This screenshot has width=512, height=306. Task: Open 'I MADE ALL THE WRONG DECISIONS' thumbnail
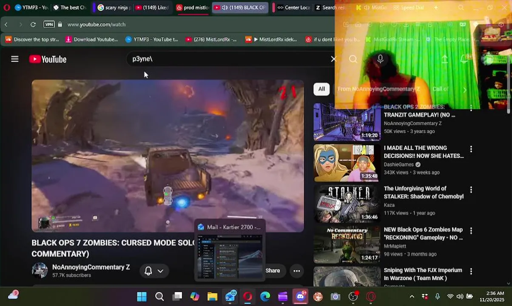[x=347, y=163]
